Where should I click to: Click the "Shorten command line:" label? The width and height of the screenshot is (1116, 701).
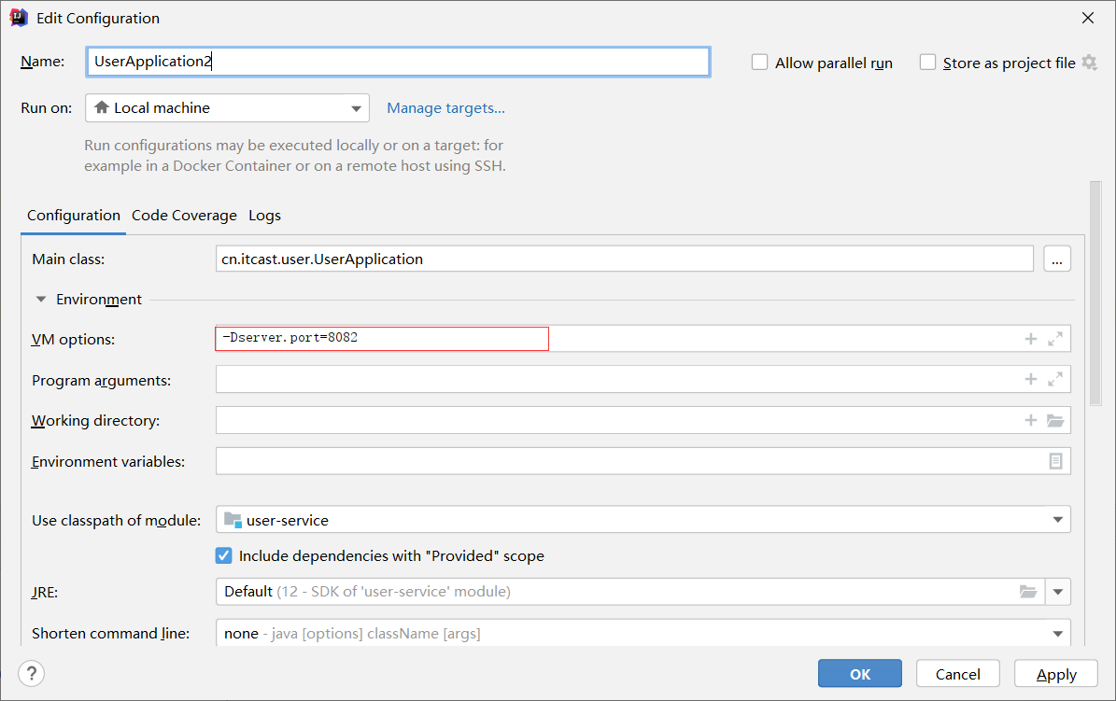110,634
